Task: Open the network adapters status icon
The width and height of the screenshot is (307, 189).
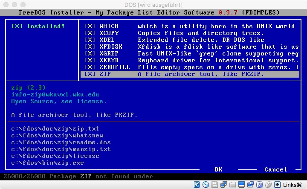Action: [223, 184]
